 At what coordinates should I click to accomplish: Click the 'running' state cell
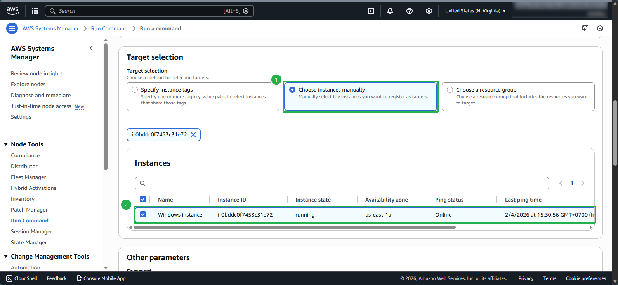[x=305, y=215]
